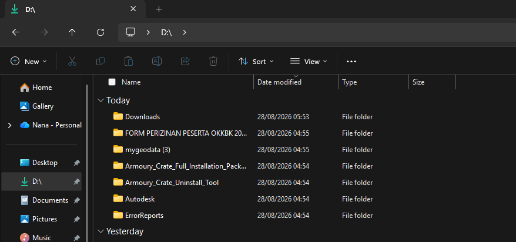Select the mygeodata (3) folder
Image resolution: width=516 pixels, height=242 pixels.
point(148,150)
